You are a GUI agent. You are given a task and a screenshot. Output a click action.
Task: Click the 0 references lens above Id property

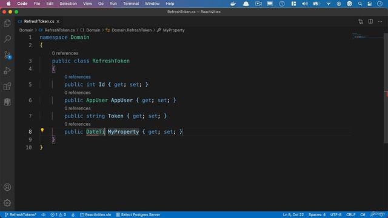78,77
